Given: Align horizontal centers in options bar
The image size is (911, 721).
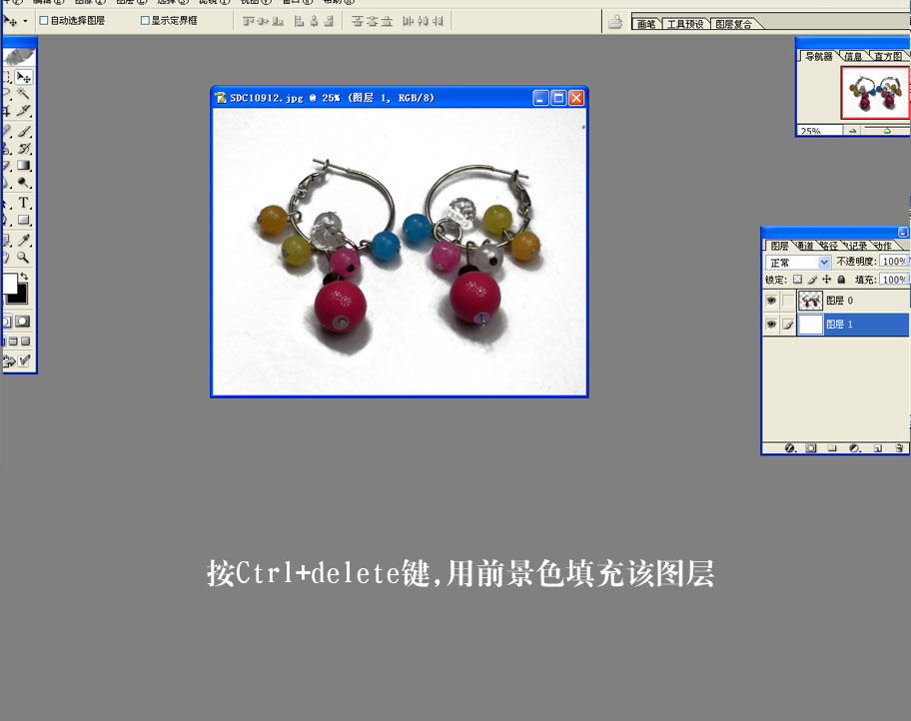Looking at the screenshot, I should 315,22.
